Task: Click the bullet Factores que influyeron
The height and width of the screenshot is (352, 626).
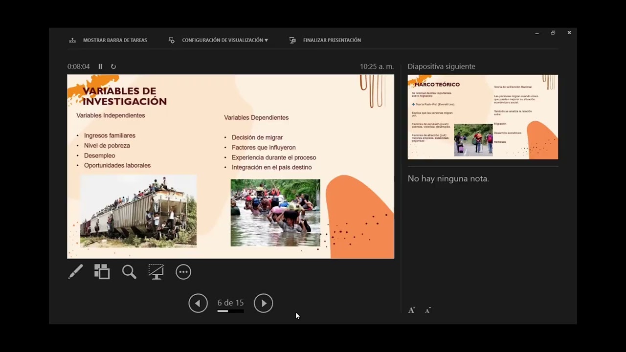Action: click(264, 147)
